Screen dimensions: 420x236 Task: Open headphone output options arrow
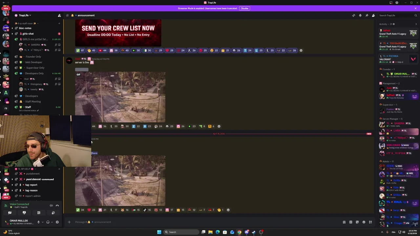pos(52,222)
